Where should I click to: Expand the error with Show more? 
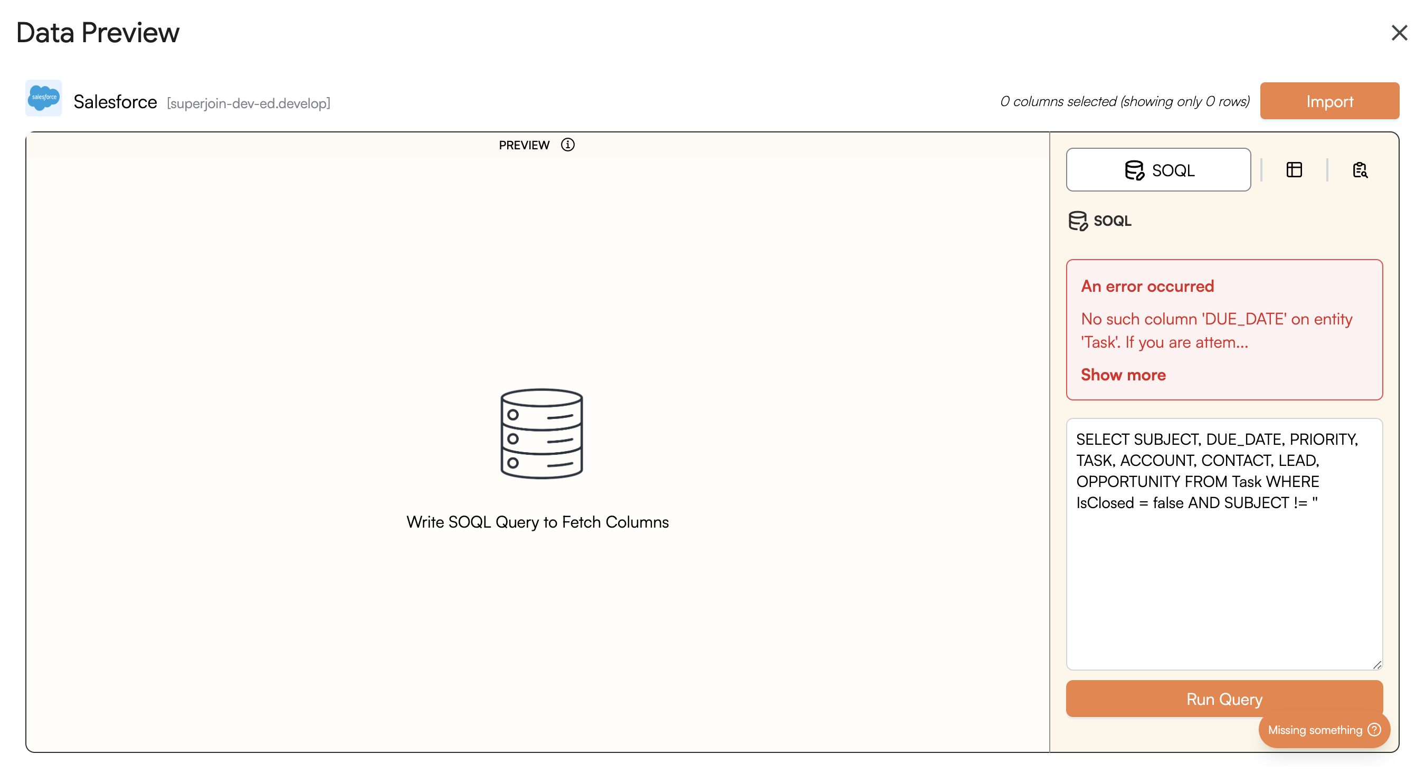tap(1123, 375)
